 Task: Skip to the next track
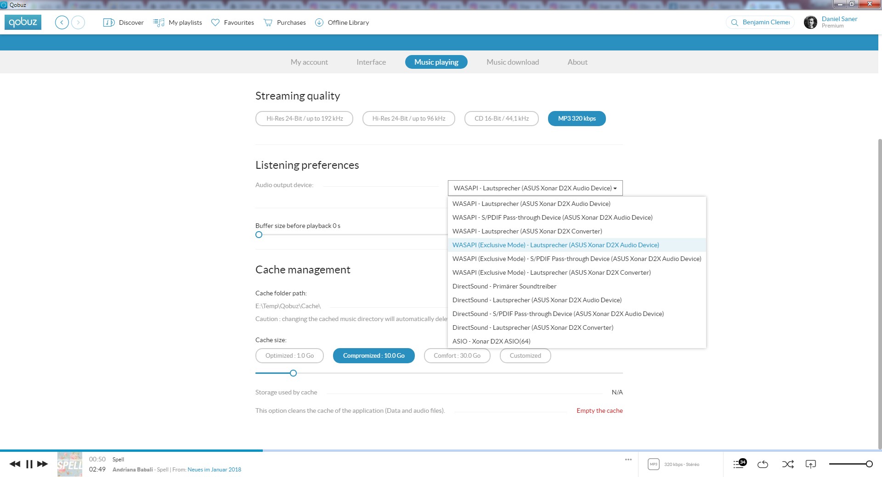[43, 464]
